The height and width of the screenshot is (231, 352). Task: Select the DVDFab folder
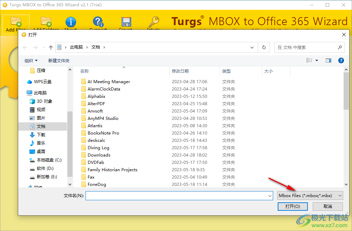93,162
